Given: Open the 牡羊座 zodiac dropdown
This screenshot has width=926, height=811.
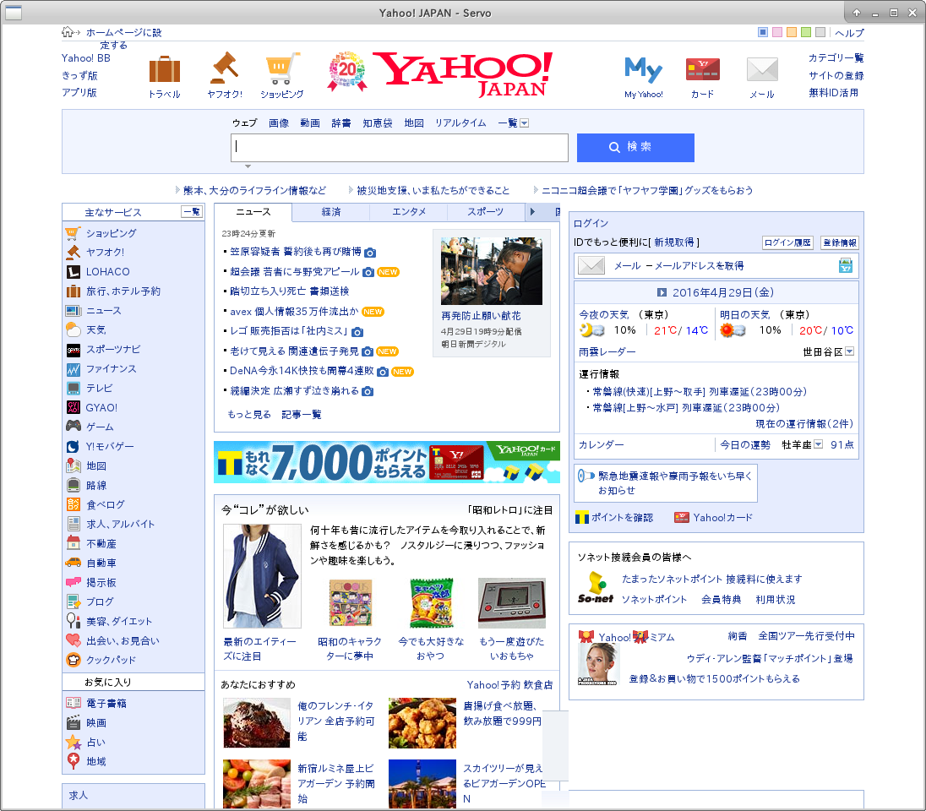Looking at the screenshot, I should (x=818, y=444).
